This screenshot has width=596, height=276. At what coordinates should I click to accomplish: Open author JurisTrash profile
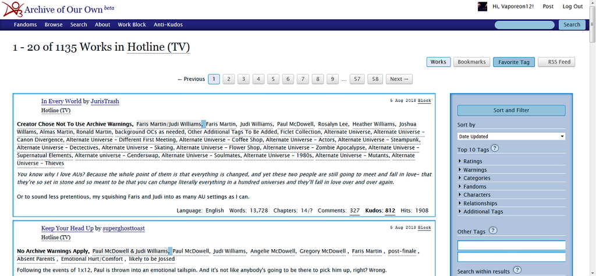105,101
